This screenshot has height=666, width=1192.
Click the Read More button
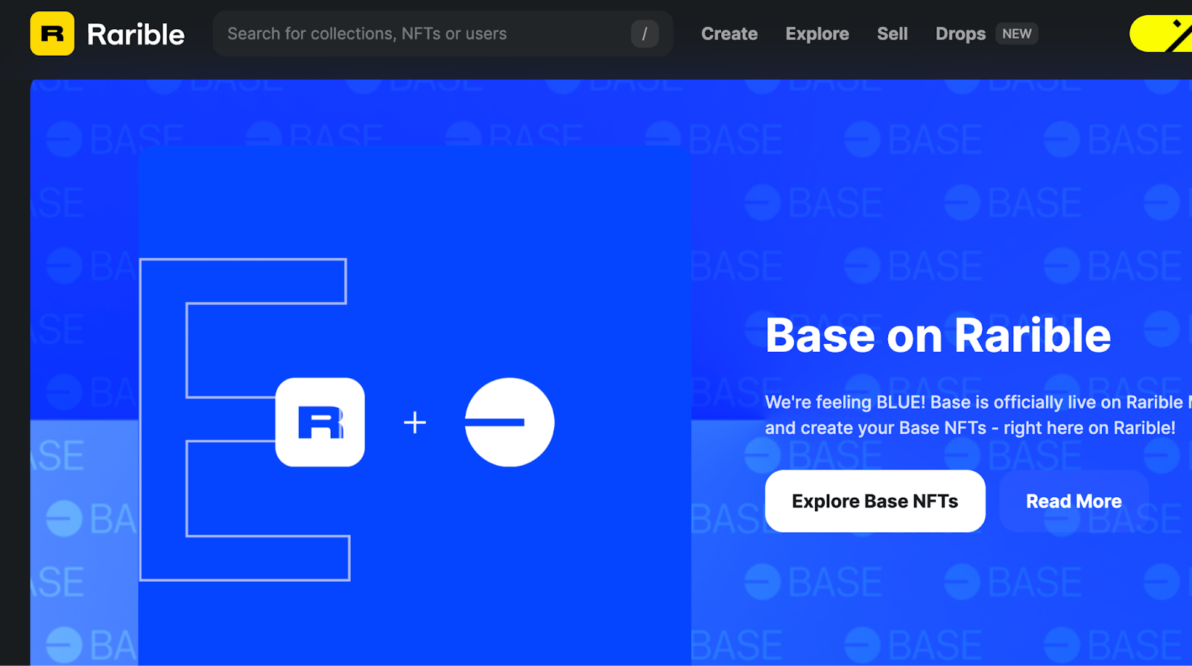[x=1074, y=501]
